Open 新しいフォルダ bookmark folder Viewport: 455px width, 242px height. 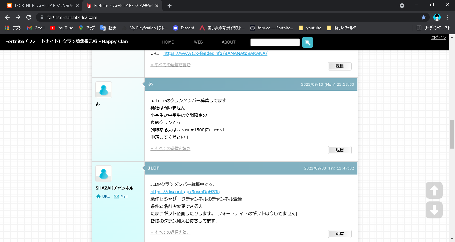[341, 28]
